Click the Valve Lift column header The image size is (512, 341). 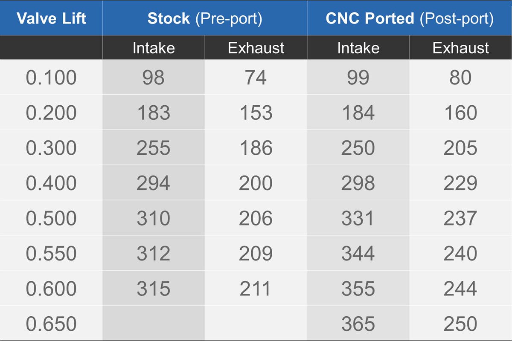51,18
